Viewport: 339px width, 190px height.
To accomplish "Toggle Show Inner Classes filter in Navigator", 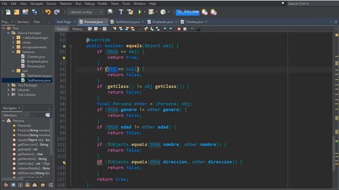I will pos(34,185).
